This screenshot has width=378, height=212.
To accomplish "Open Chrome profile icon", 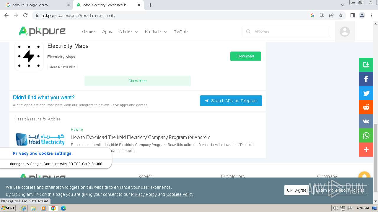I will pyautogui.click(x=362, y=15).
